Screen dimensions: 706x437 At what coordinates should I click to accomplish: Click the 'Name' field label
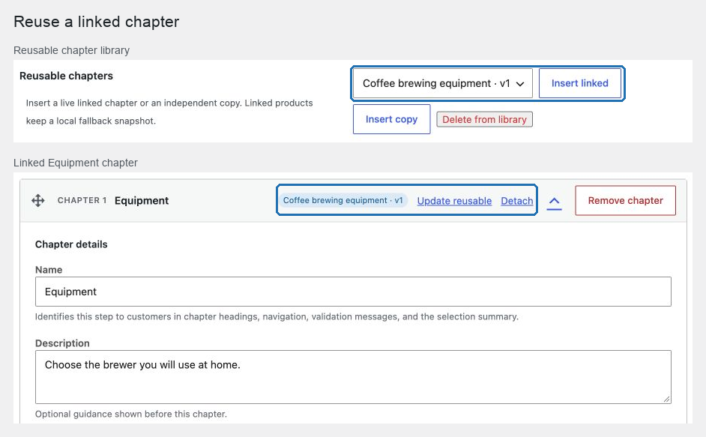tap(49, 270)
